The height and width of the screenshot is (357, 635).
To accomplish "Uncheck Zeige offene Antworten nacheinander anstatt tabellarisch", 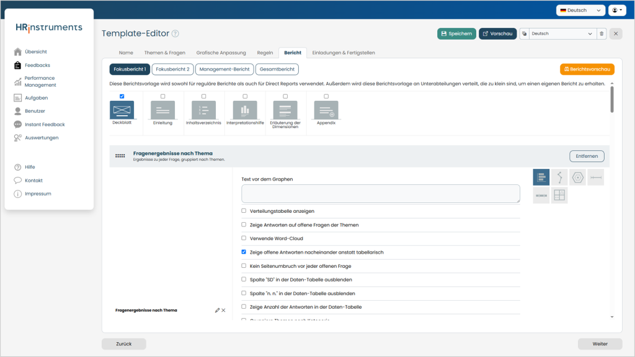I will [x=244, y=252].
